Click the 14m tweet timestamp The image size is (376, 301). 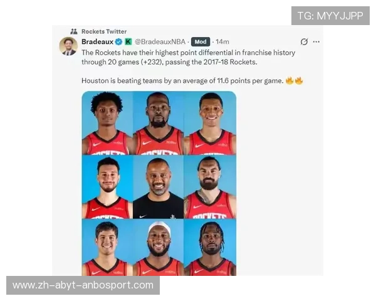click(222, 42)
